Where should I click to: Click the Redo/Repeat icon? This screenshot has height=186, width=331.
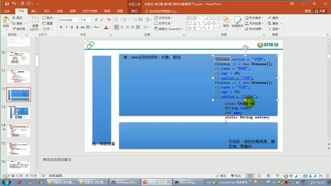22,4
